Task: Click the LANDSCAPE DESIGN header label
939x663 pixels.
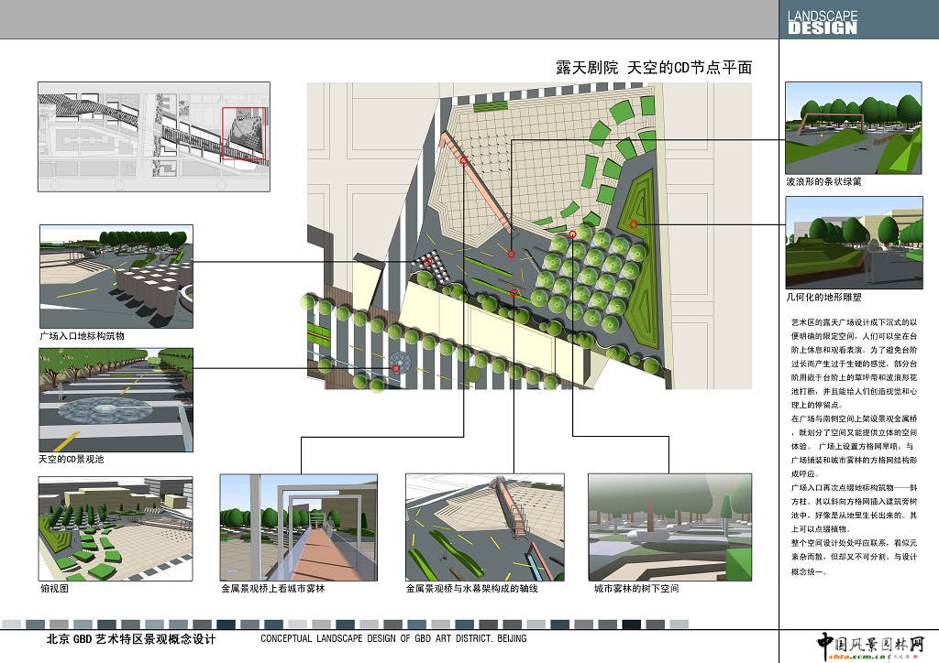Action: (x=823, y=22)
